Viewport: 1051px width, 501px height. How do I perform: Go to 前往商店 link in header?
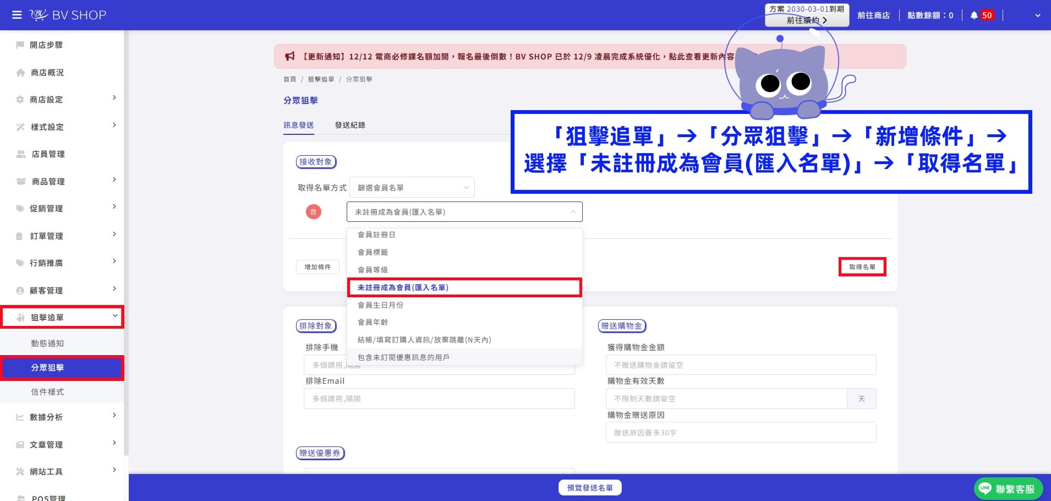(x=874, y=15)
